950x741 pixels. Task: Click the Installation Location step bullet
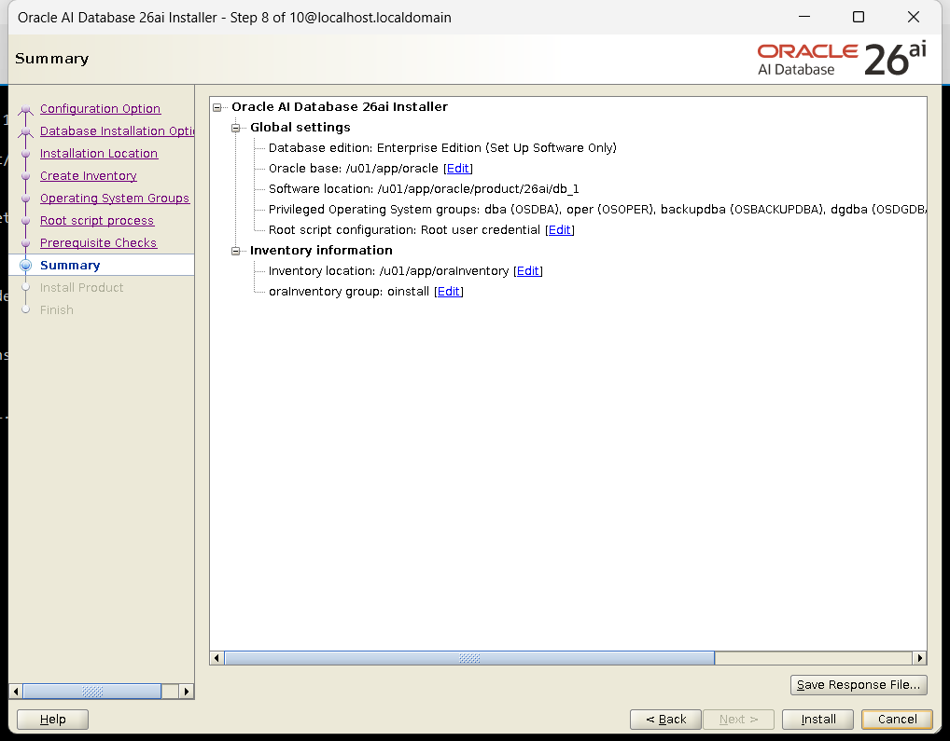click(25, 154)
